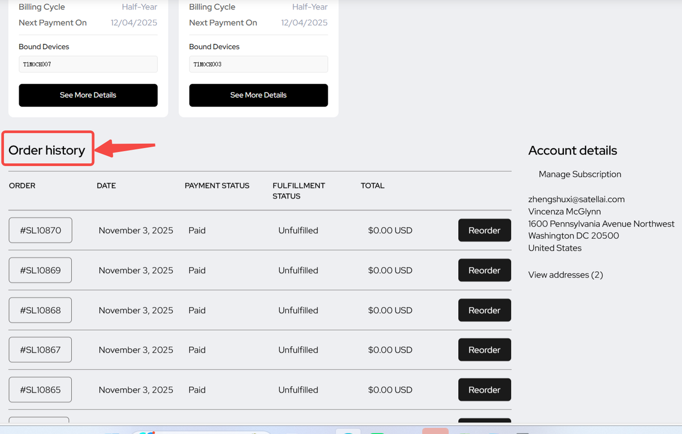Open See More Details for device T1MOCK007

88,95
